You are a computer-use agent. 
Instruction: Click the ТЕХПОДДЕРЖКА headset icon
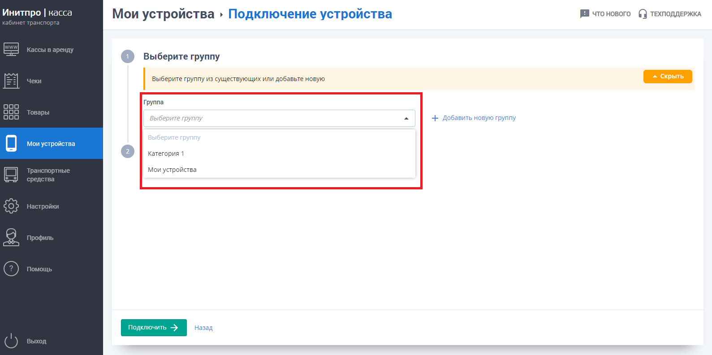pos(643,14)
